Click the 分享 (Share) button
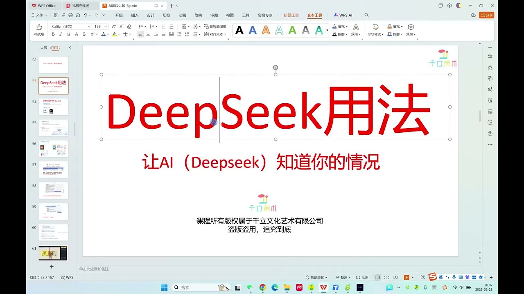The height and width of the screenshot is (294, 524). [x=487, y=15]
